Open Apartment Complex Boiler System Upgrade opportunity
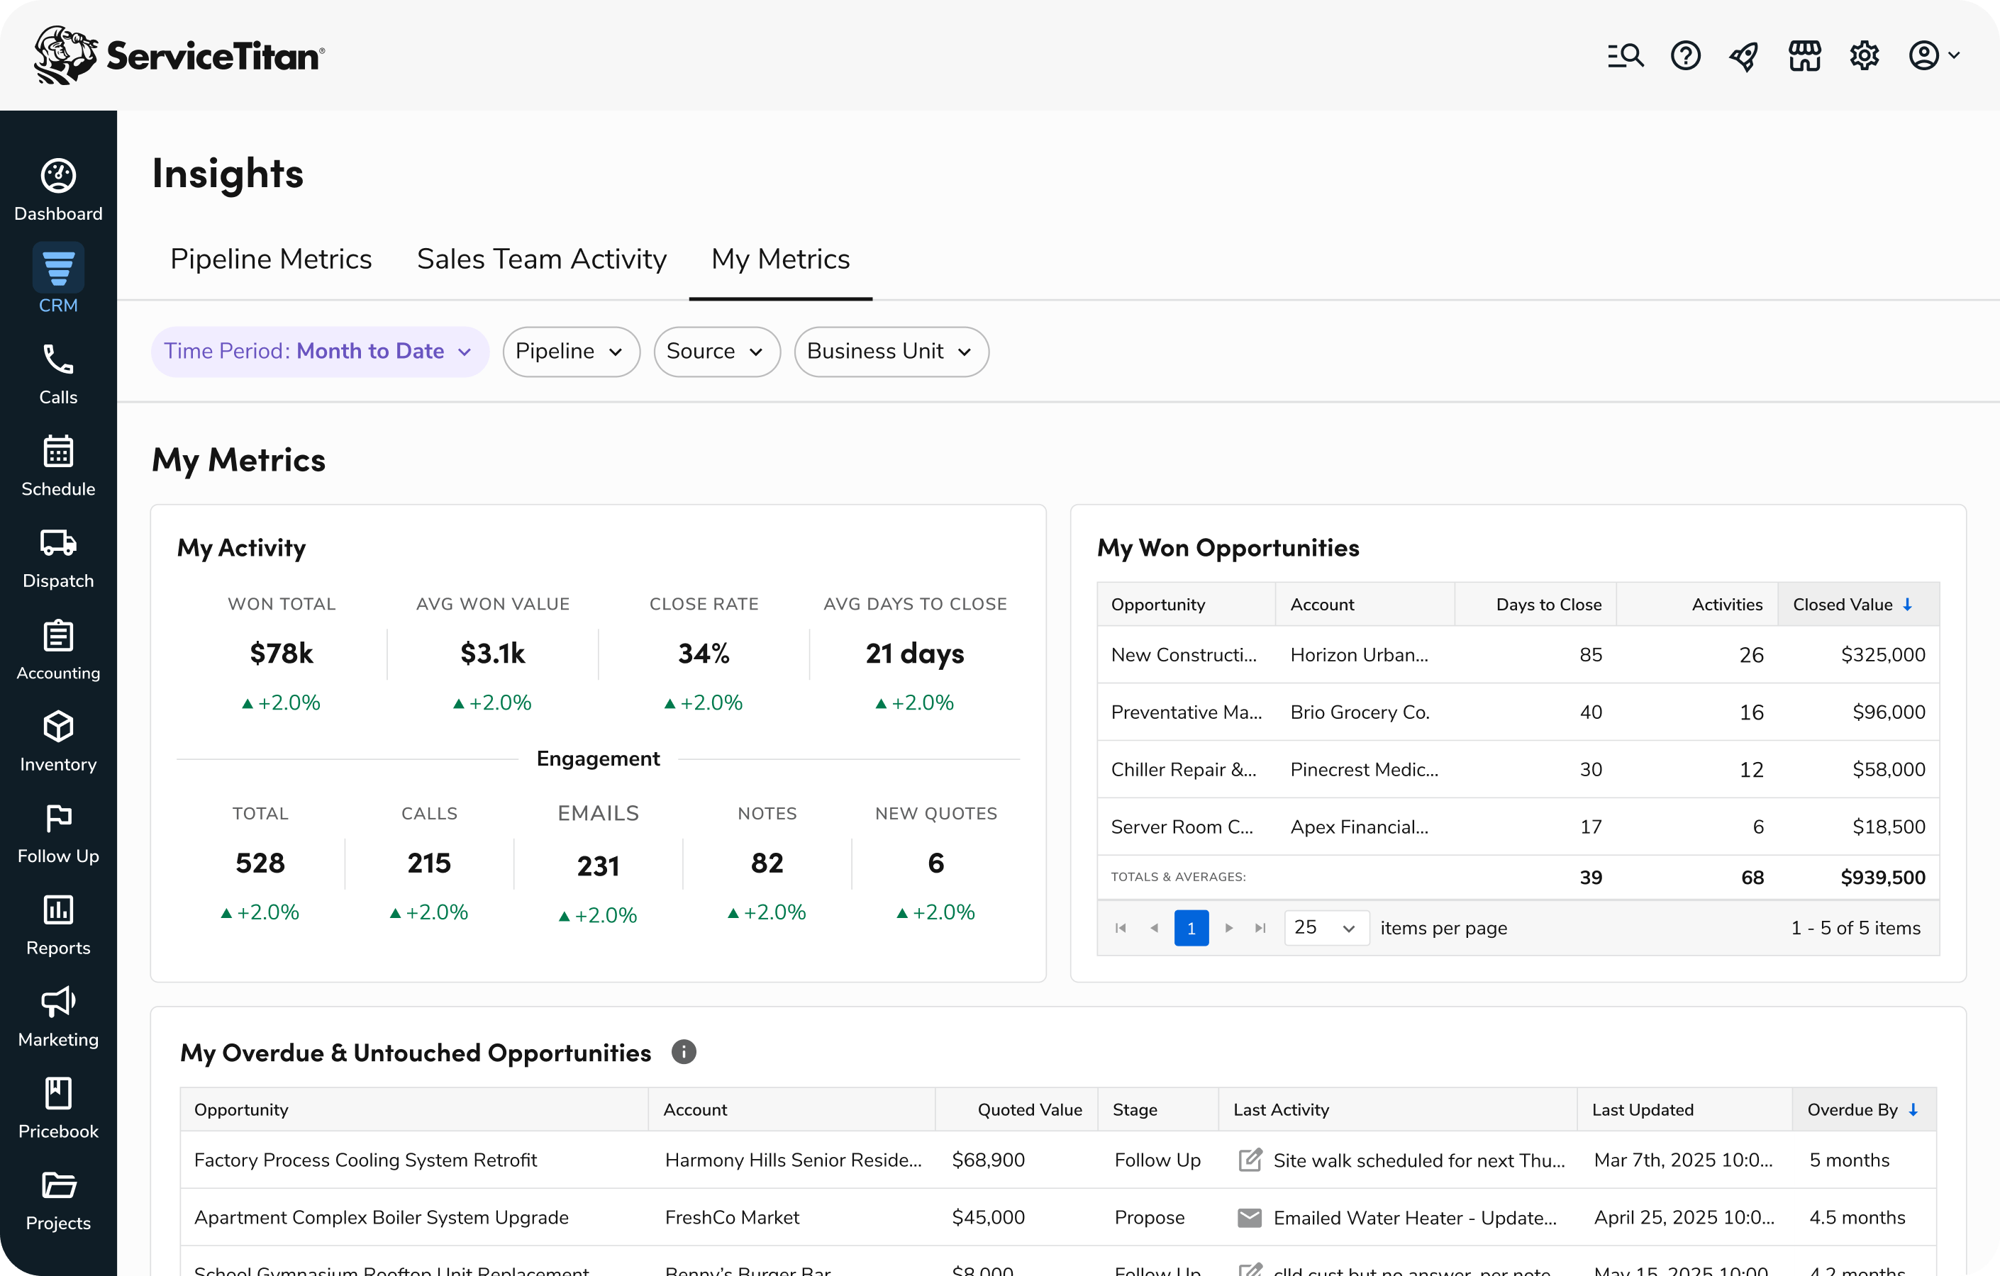Image resolution: width=2000 pixels, height=1276 pixels. point(382,1218)
